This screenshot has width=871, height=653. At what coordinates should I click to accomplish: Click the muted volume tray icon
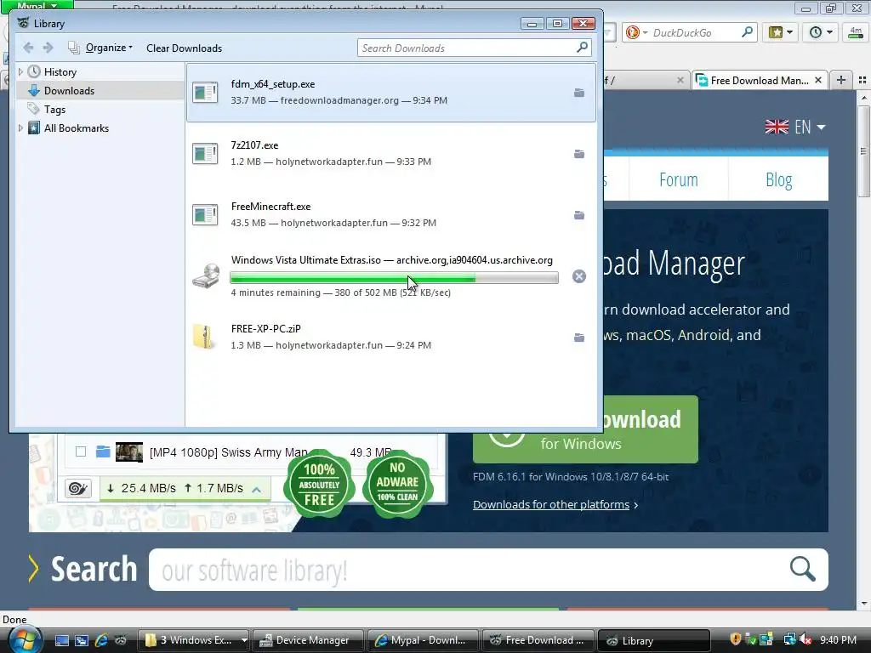(x=806, y=639)
